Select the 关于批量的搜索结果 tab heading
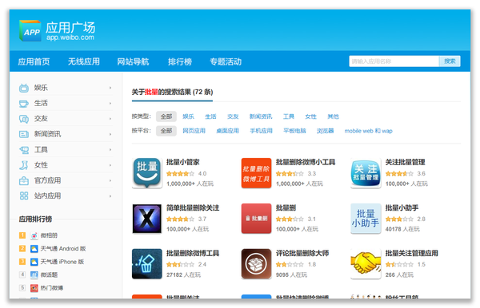Screen dimensions: 480x308 click(x=172, y=92)
